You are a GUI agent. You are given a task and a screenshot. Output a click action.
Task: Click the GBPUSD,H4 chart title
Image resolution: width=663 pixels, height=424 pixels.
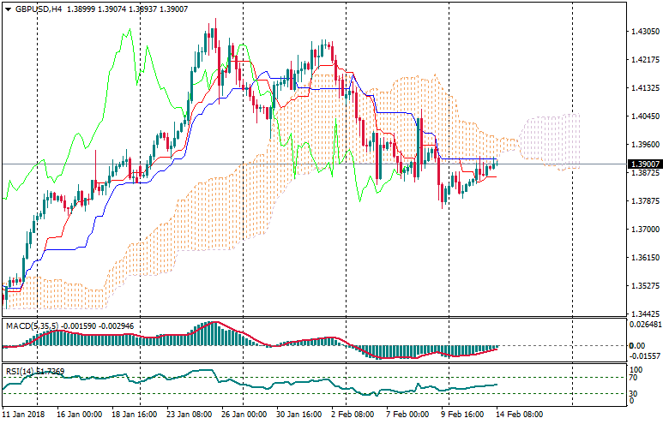click(x=39, y=9)
